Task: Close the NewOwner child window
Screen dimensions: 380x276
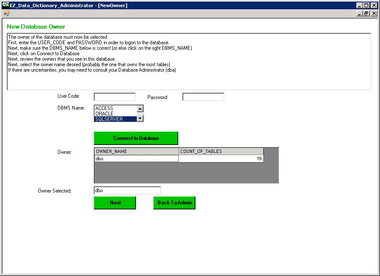Action: coord(374,13)
